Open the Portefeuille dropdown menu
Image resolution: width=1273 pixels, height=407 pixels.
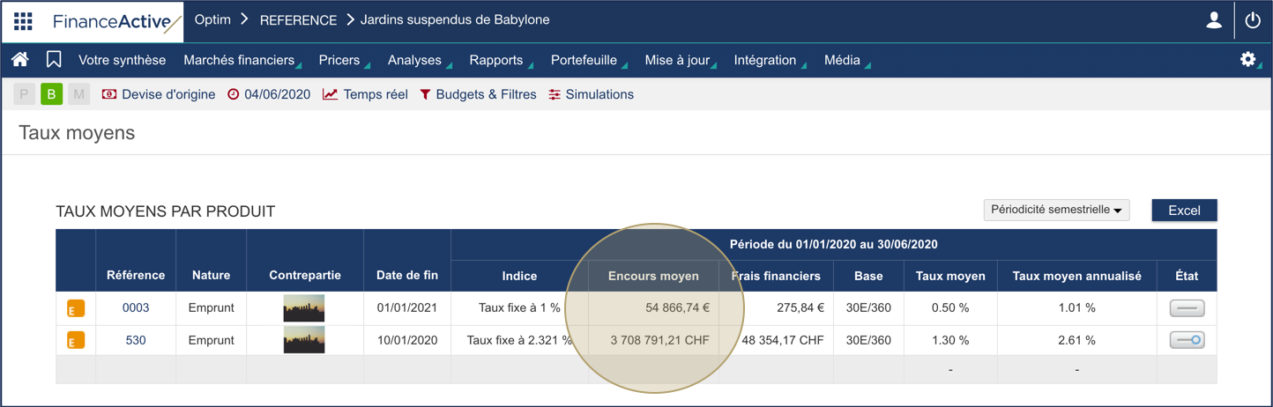pyautogui.click(x=584, y=60)
